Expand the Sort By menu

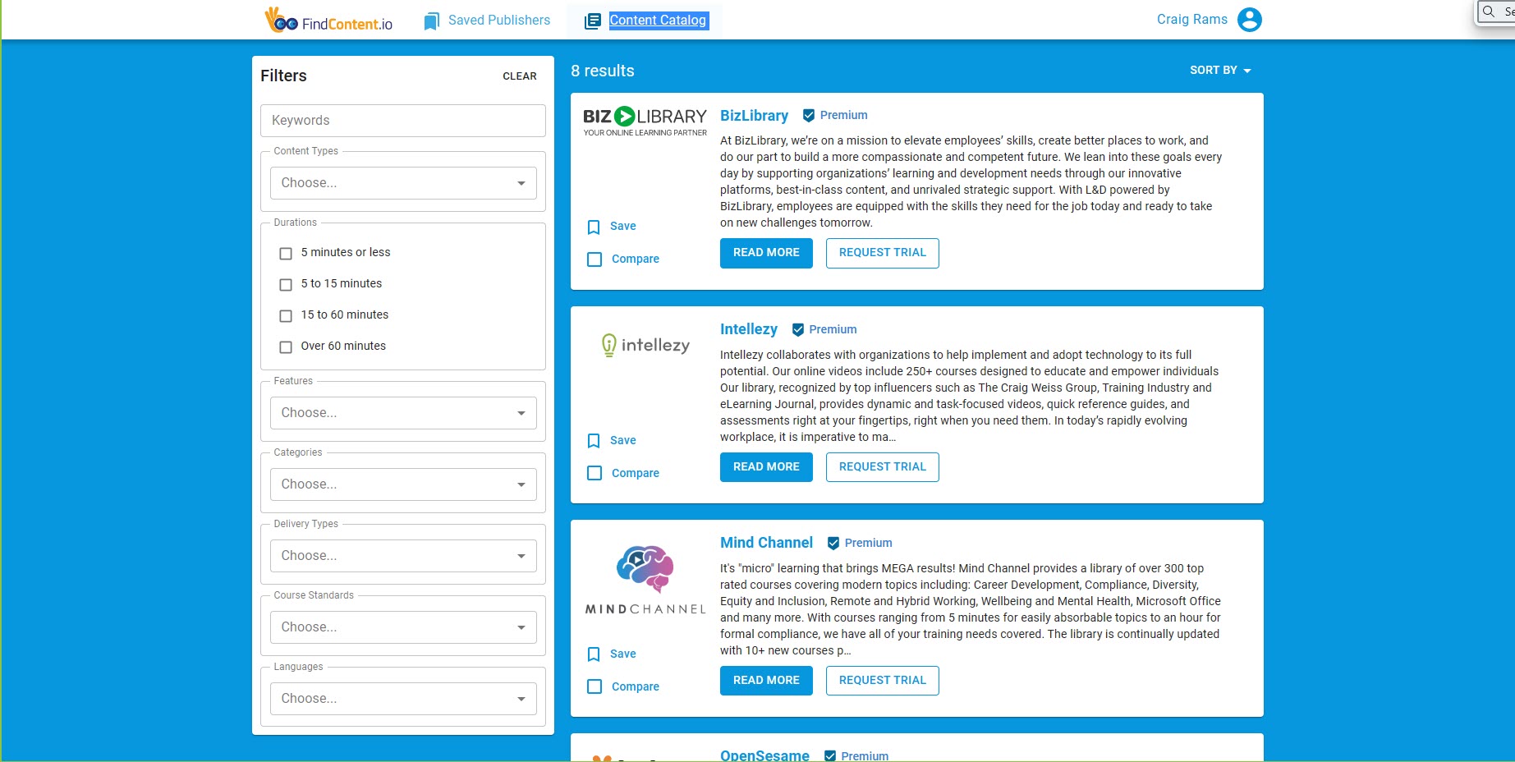point(1220,71)
